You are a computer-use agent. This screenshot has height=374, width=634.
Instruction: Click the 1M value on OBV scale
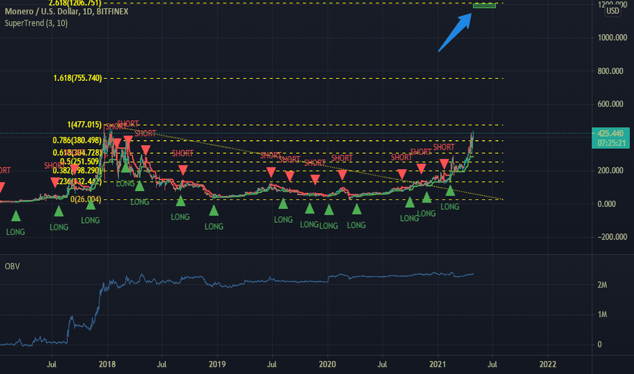click(602, 315)
